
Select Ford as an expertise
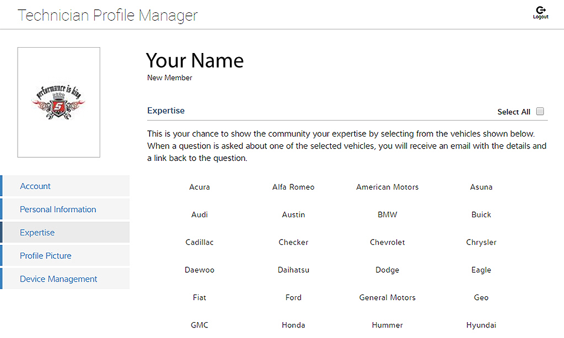[293, 298]
